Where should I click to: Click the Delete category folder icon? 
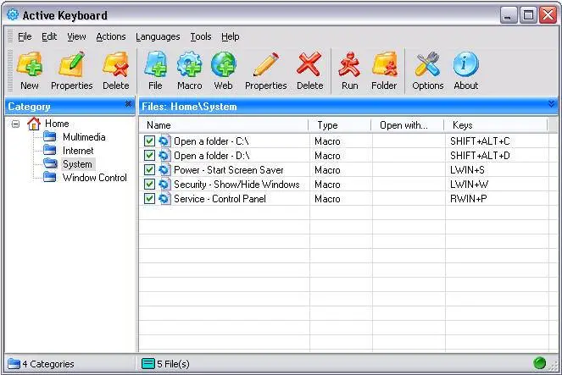[x=116, y=65]
